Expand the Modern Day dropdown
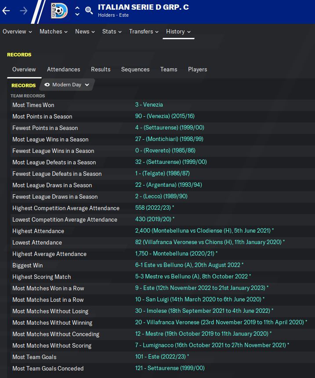 (87, 85)
